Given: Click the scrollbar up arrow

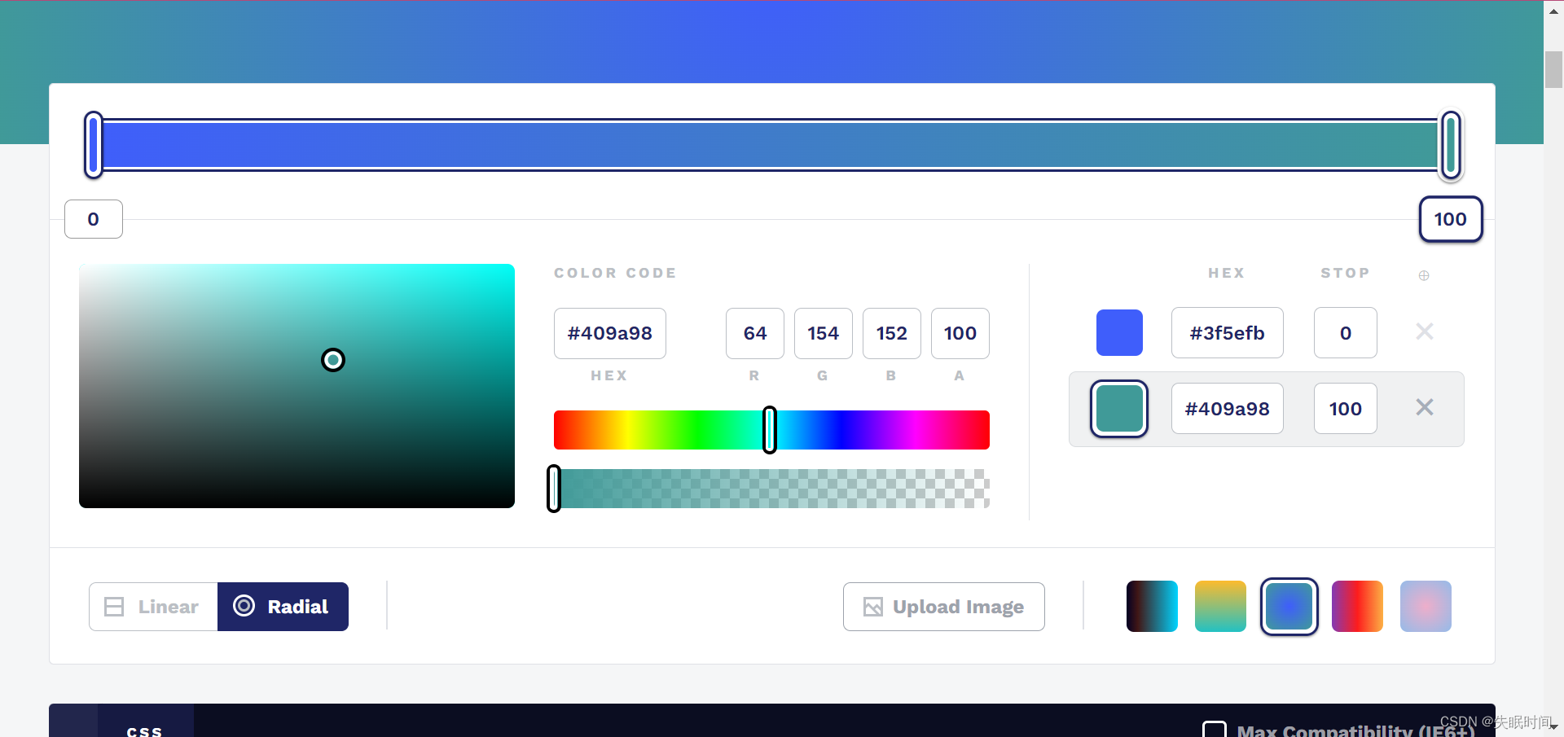Looking at the screenshot, I should tap(1554, 11).
